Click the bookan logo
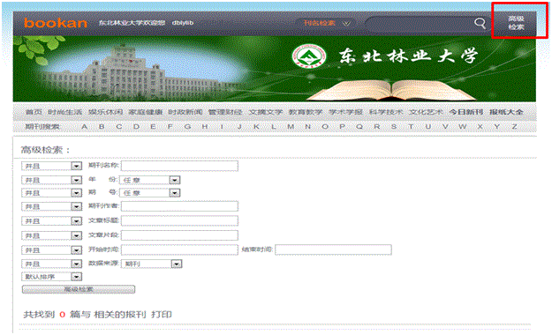Image resolution: width=552 pixels, height=335 pixels. (x=56, y=23)
